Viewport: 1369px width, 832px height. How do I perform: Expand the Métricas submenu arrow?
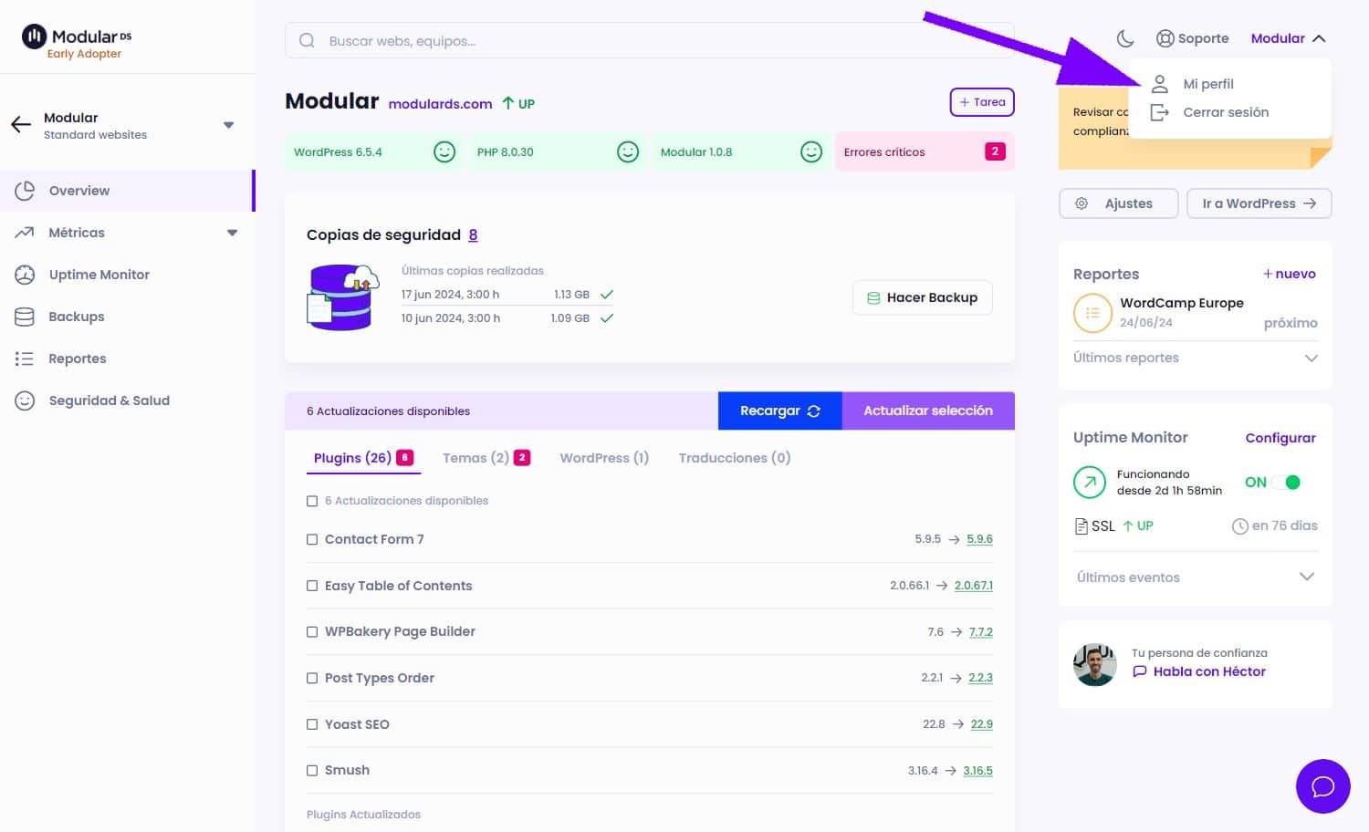233,233
